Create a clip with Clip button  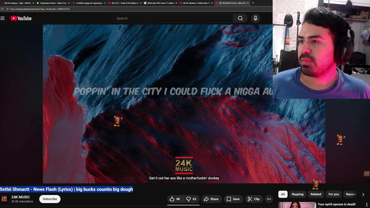254,199
